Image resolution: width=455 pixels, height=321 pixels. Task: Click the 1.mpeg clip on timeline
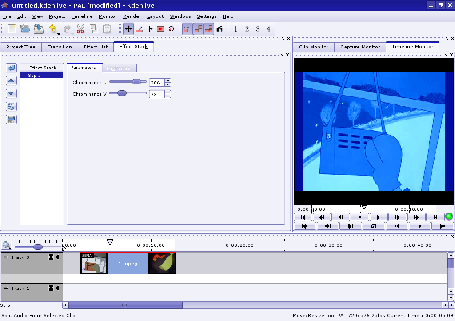pos(128,263)
